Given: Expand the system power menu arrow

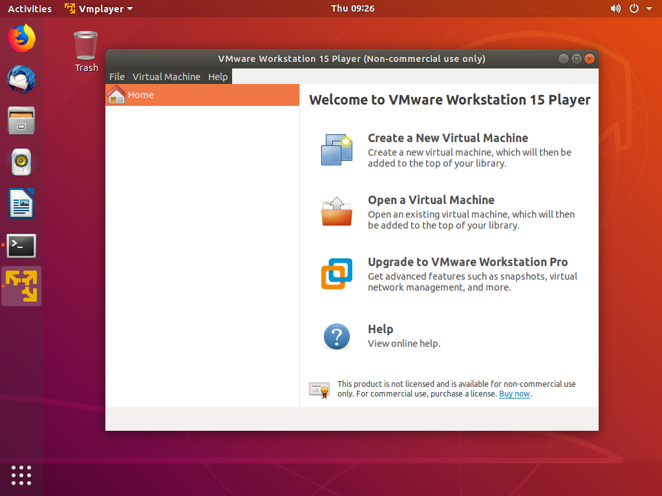Looking at the screenshot, I should [x=649, y=9].
